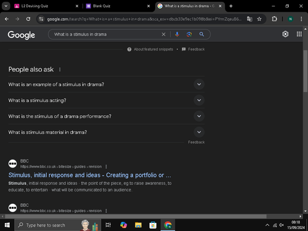The image size is (308, 231).
Task: Open 'Stimulus, initial response and ideas' result
Action: click(x=89, y=175)
